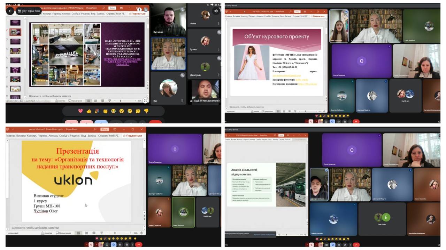
Task: Send thumbs up reaction in cafe meeting
Action: coord(89,111)
